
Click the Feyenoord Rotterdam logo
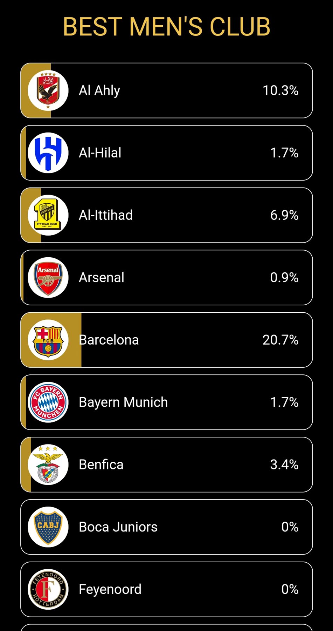coord(48,590)
